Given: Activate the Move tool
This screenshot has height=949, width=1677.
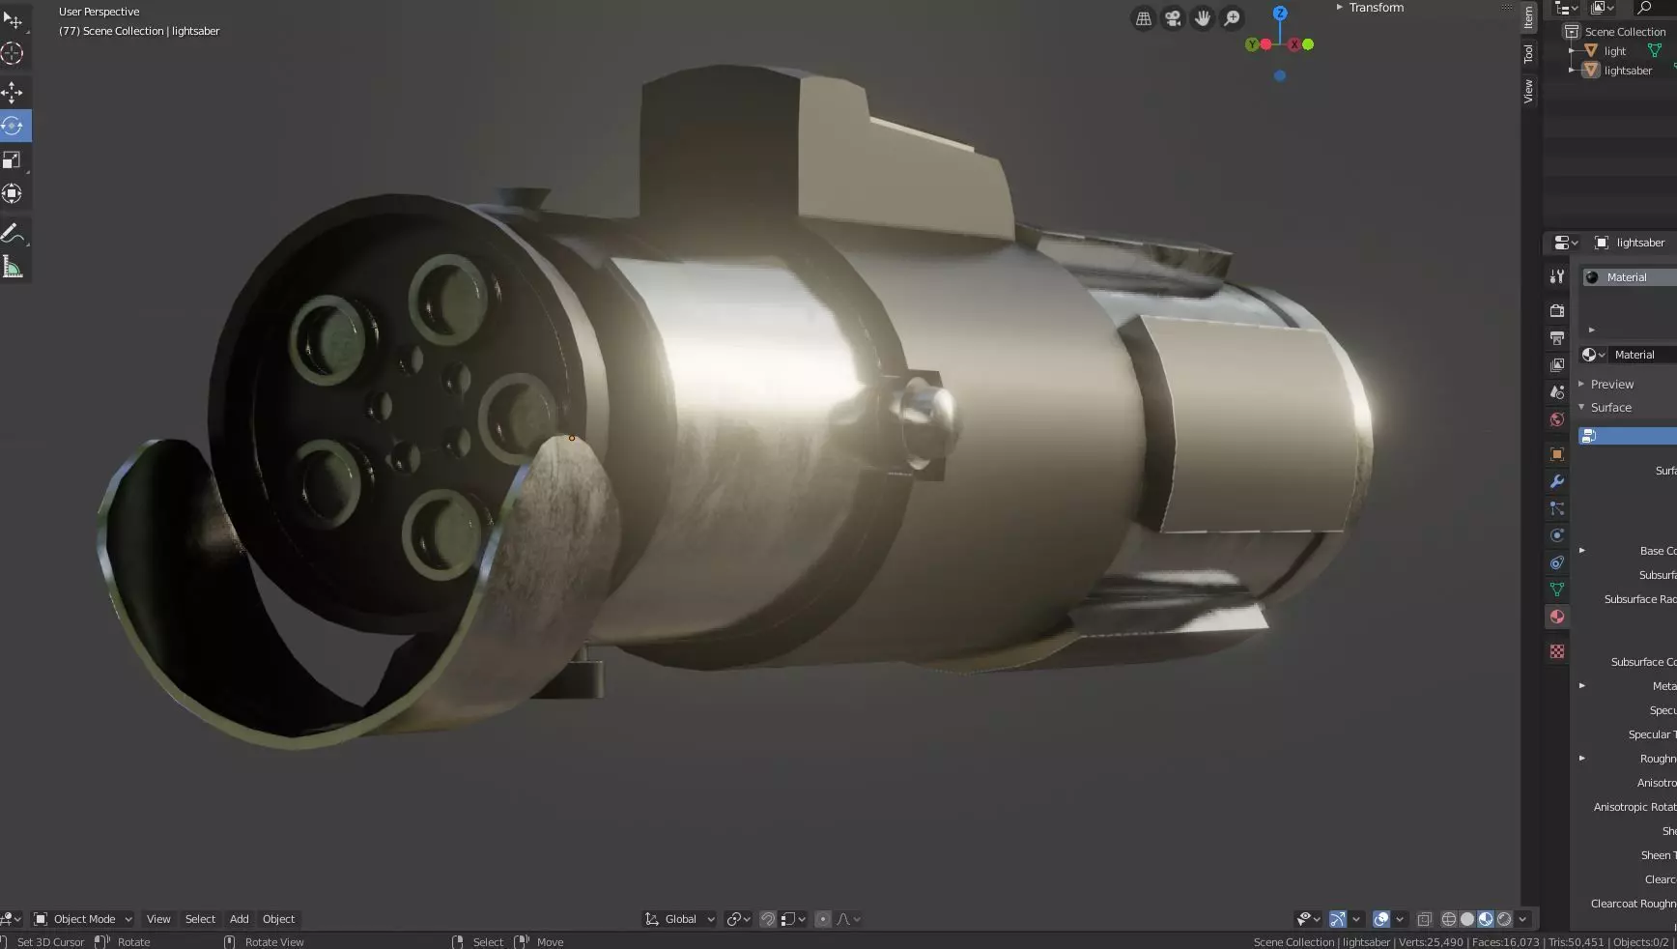Looking at the screenshot, I should 13,92.
